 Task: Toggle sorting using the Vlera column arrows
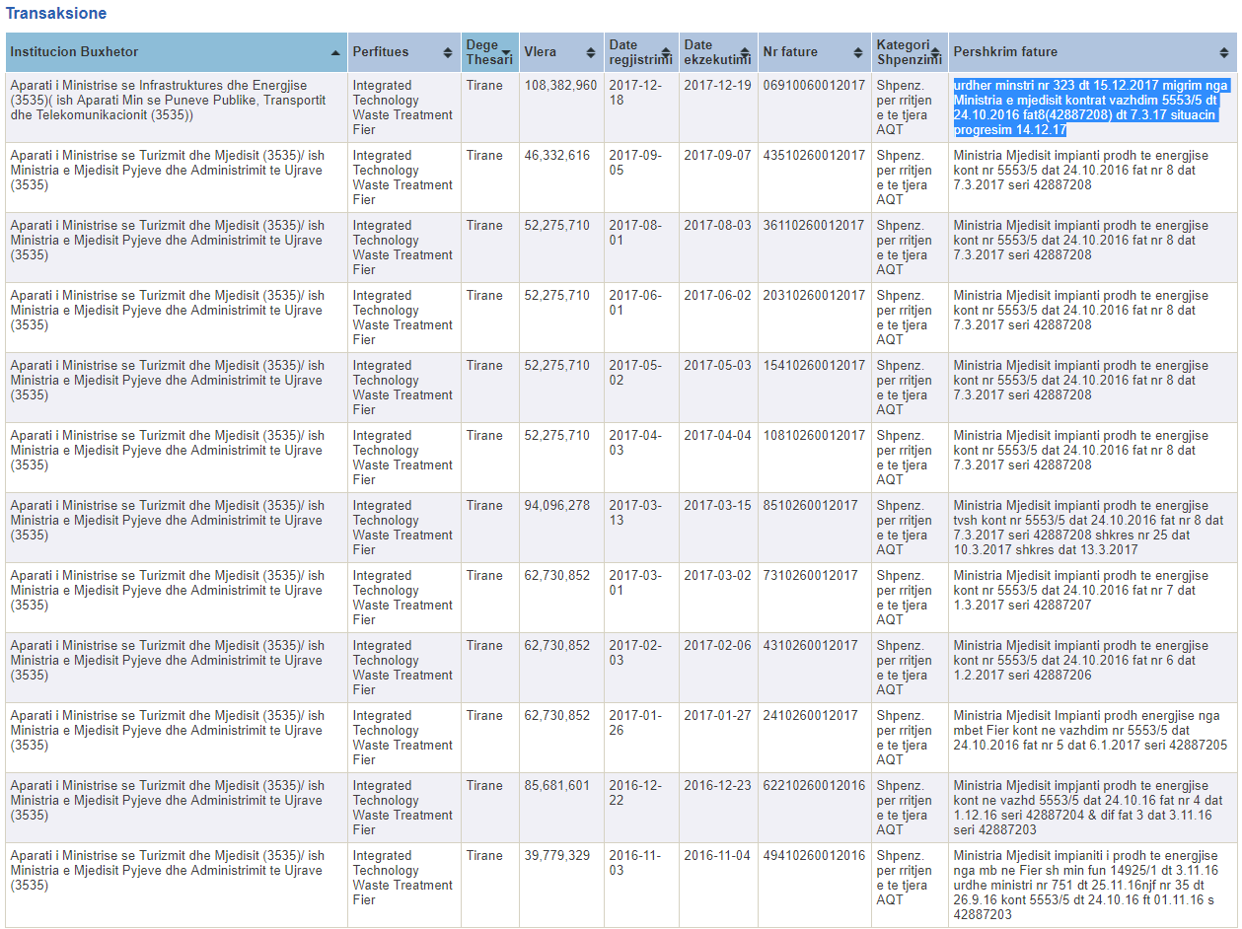click(x=591, y=52)
